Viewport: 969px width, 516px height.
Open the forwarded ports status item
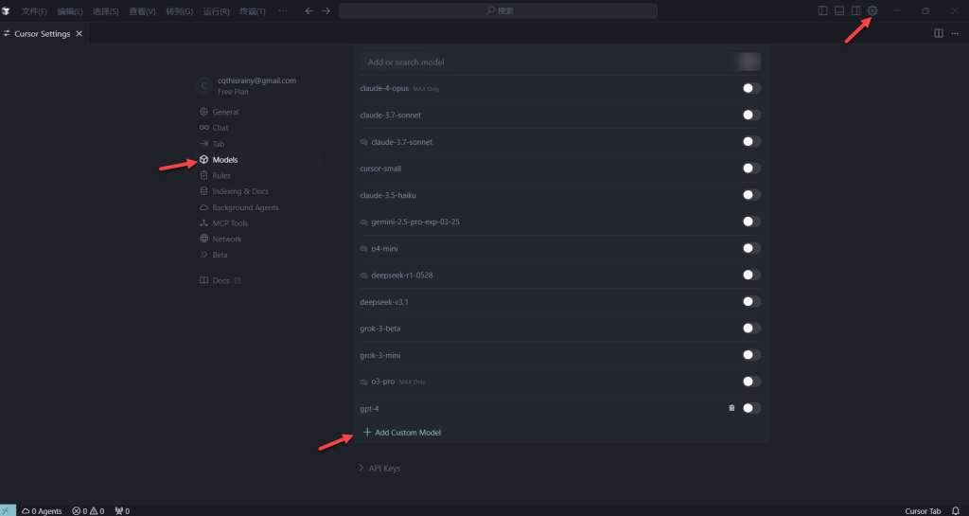[x=122, y=511]
